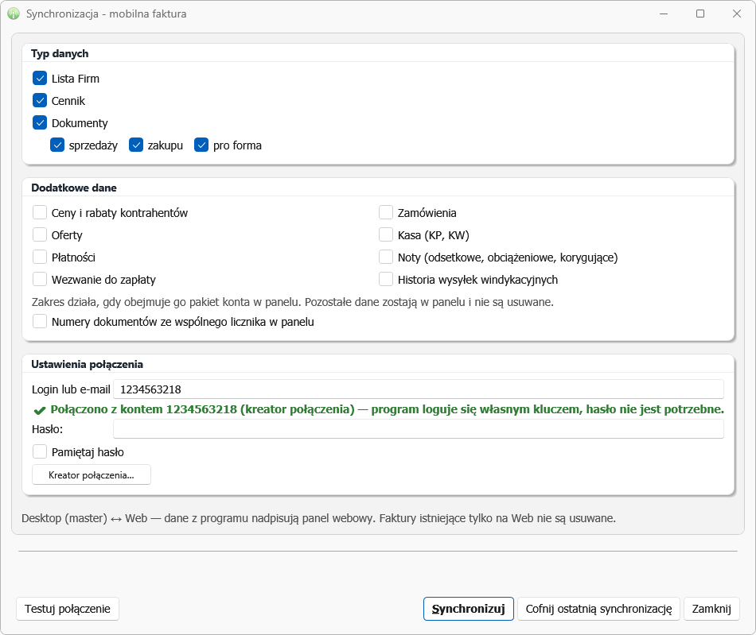The image size is (756, 635).
Task: Uncheck the Lista Firm checkbox
Action: (x=40, y=78)
